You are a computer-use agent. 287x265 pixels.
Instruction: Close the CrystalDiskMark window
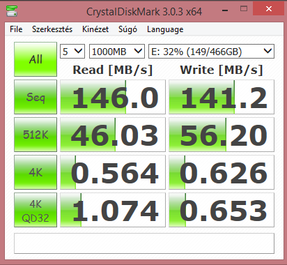(x=269, y=9)
